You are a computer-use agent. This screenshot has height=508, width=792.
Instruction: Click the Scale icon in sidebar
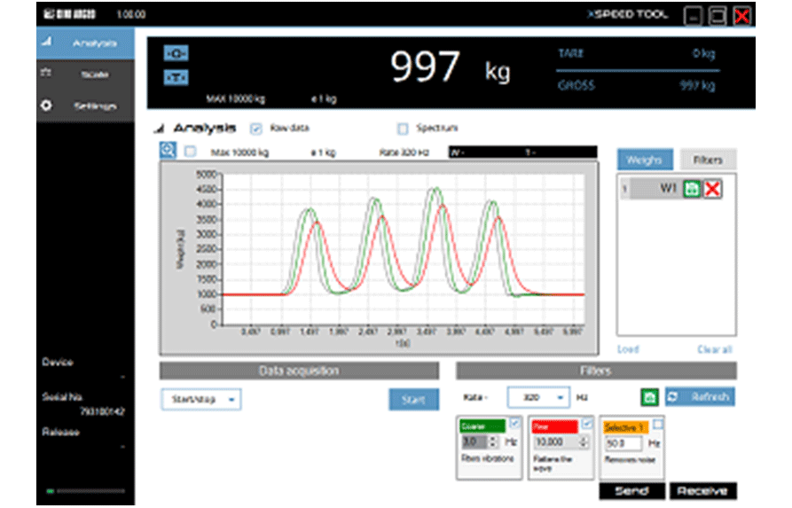tap(47, 74)
